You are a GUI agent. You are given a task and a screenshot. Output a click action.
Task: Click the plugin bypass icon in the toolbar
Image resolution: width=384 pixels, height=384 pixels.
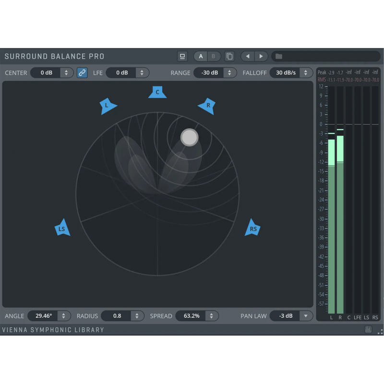(182, 56)
